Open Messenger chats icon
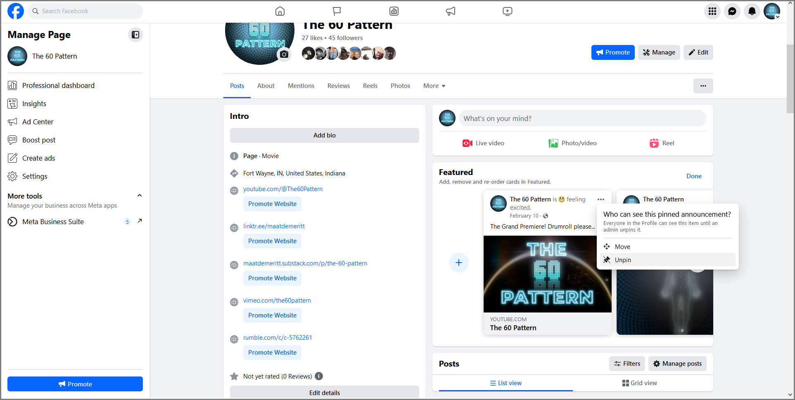This screenshot has height=400, width=795. tap(732, 11)
